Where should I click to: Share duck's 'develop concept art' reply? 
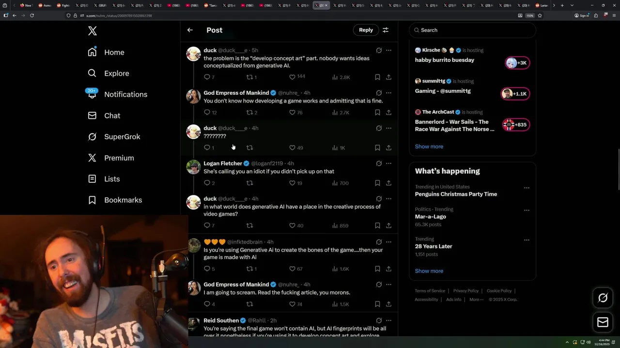tap(388, 77)
